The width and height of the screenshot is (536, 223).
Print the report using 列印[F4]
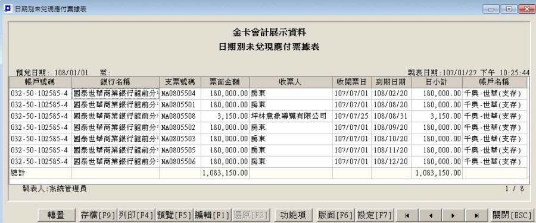pyautogui.click(x=136, y=215)
